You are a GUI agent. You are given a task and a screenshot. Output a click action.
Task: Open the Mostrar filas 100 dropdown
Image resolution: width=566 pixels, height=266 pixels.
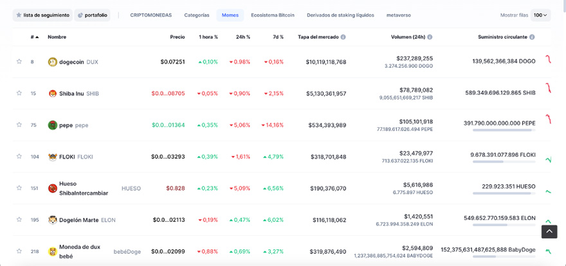tap(540, 15)
